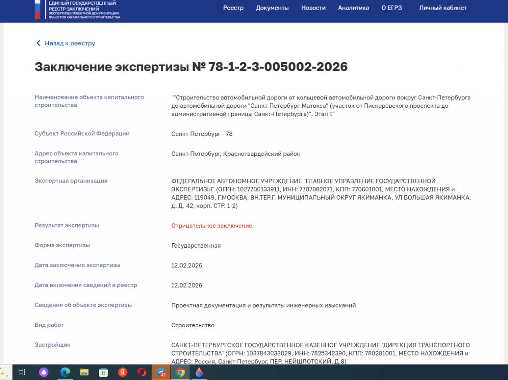
Task: Open Opera browser from the taskbar
Action: coord(142,372)
